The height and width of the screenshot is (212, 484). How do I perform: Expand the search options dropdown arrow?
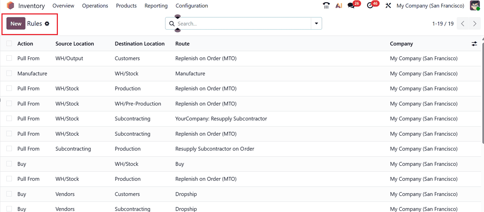tap(316, 23)
